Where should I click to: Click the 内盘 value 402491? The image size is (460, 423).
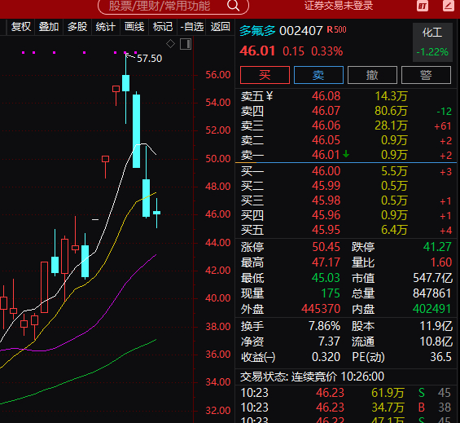(432, 309)
